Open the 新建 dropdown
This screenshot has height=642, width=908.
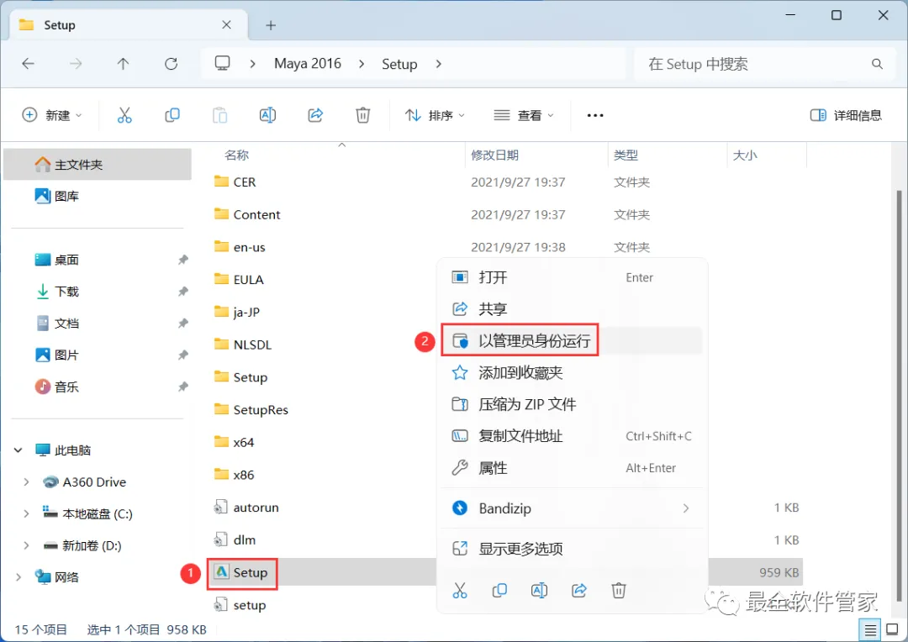click(x=52, y=115)
